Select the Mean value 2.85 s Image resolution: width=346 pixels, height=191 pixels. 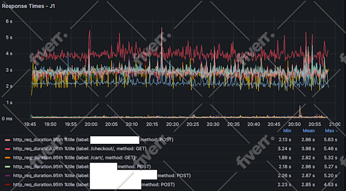click(x=308, y=184)
